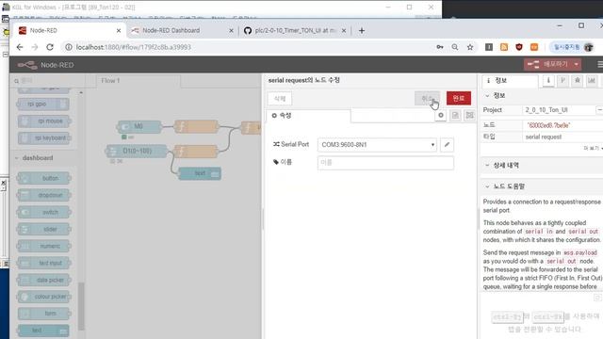Click the 삭제 (Delete) button in the node editor
The height and width of the screenshot is (339, 603).
[280, 99]
